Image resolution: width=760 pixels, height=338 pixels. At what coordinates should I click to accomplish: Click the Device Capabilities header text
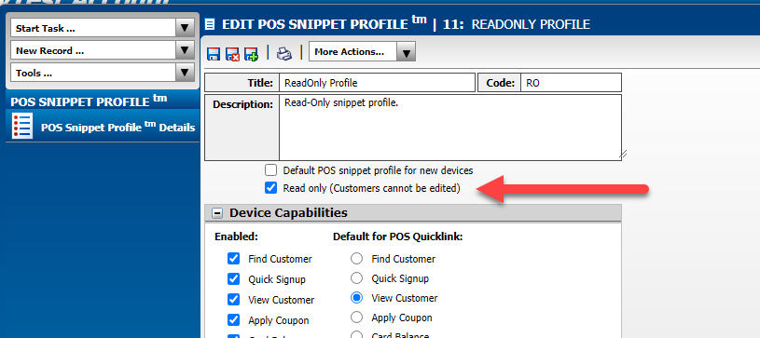click(288, 212)
